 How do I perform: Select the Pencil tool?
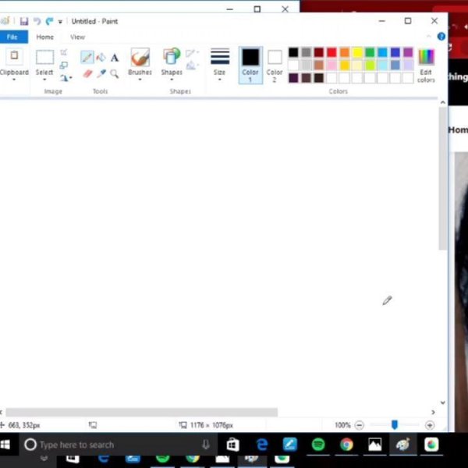87,58
